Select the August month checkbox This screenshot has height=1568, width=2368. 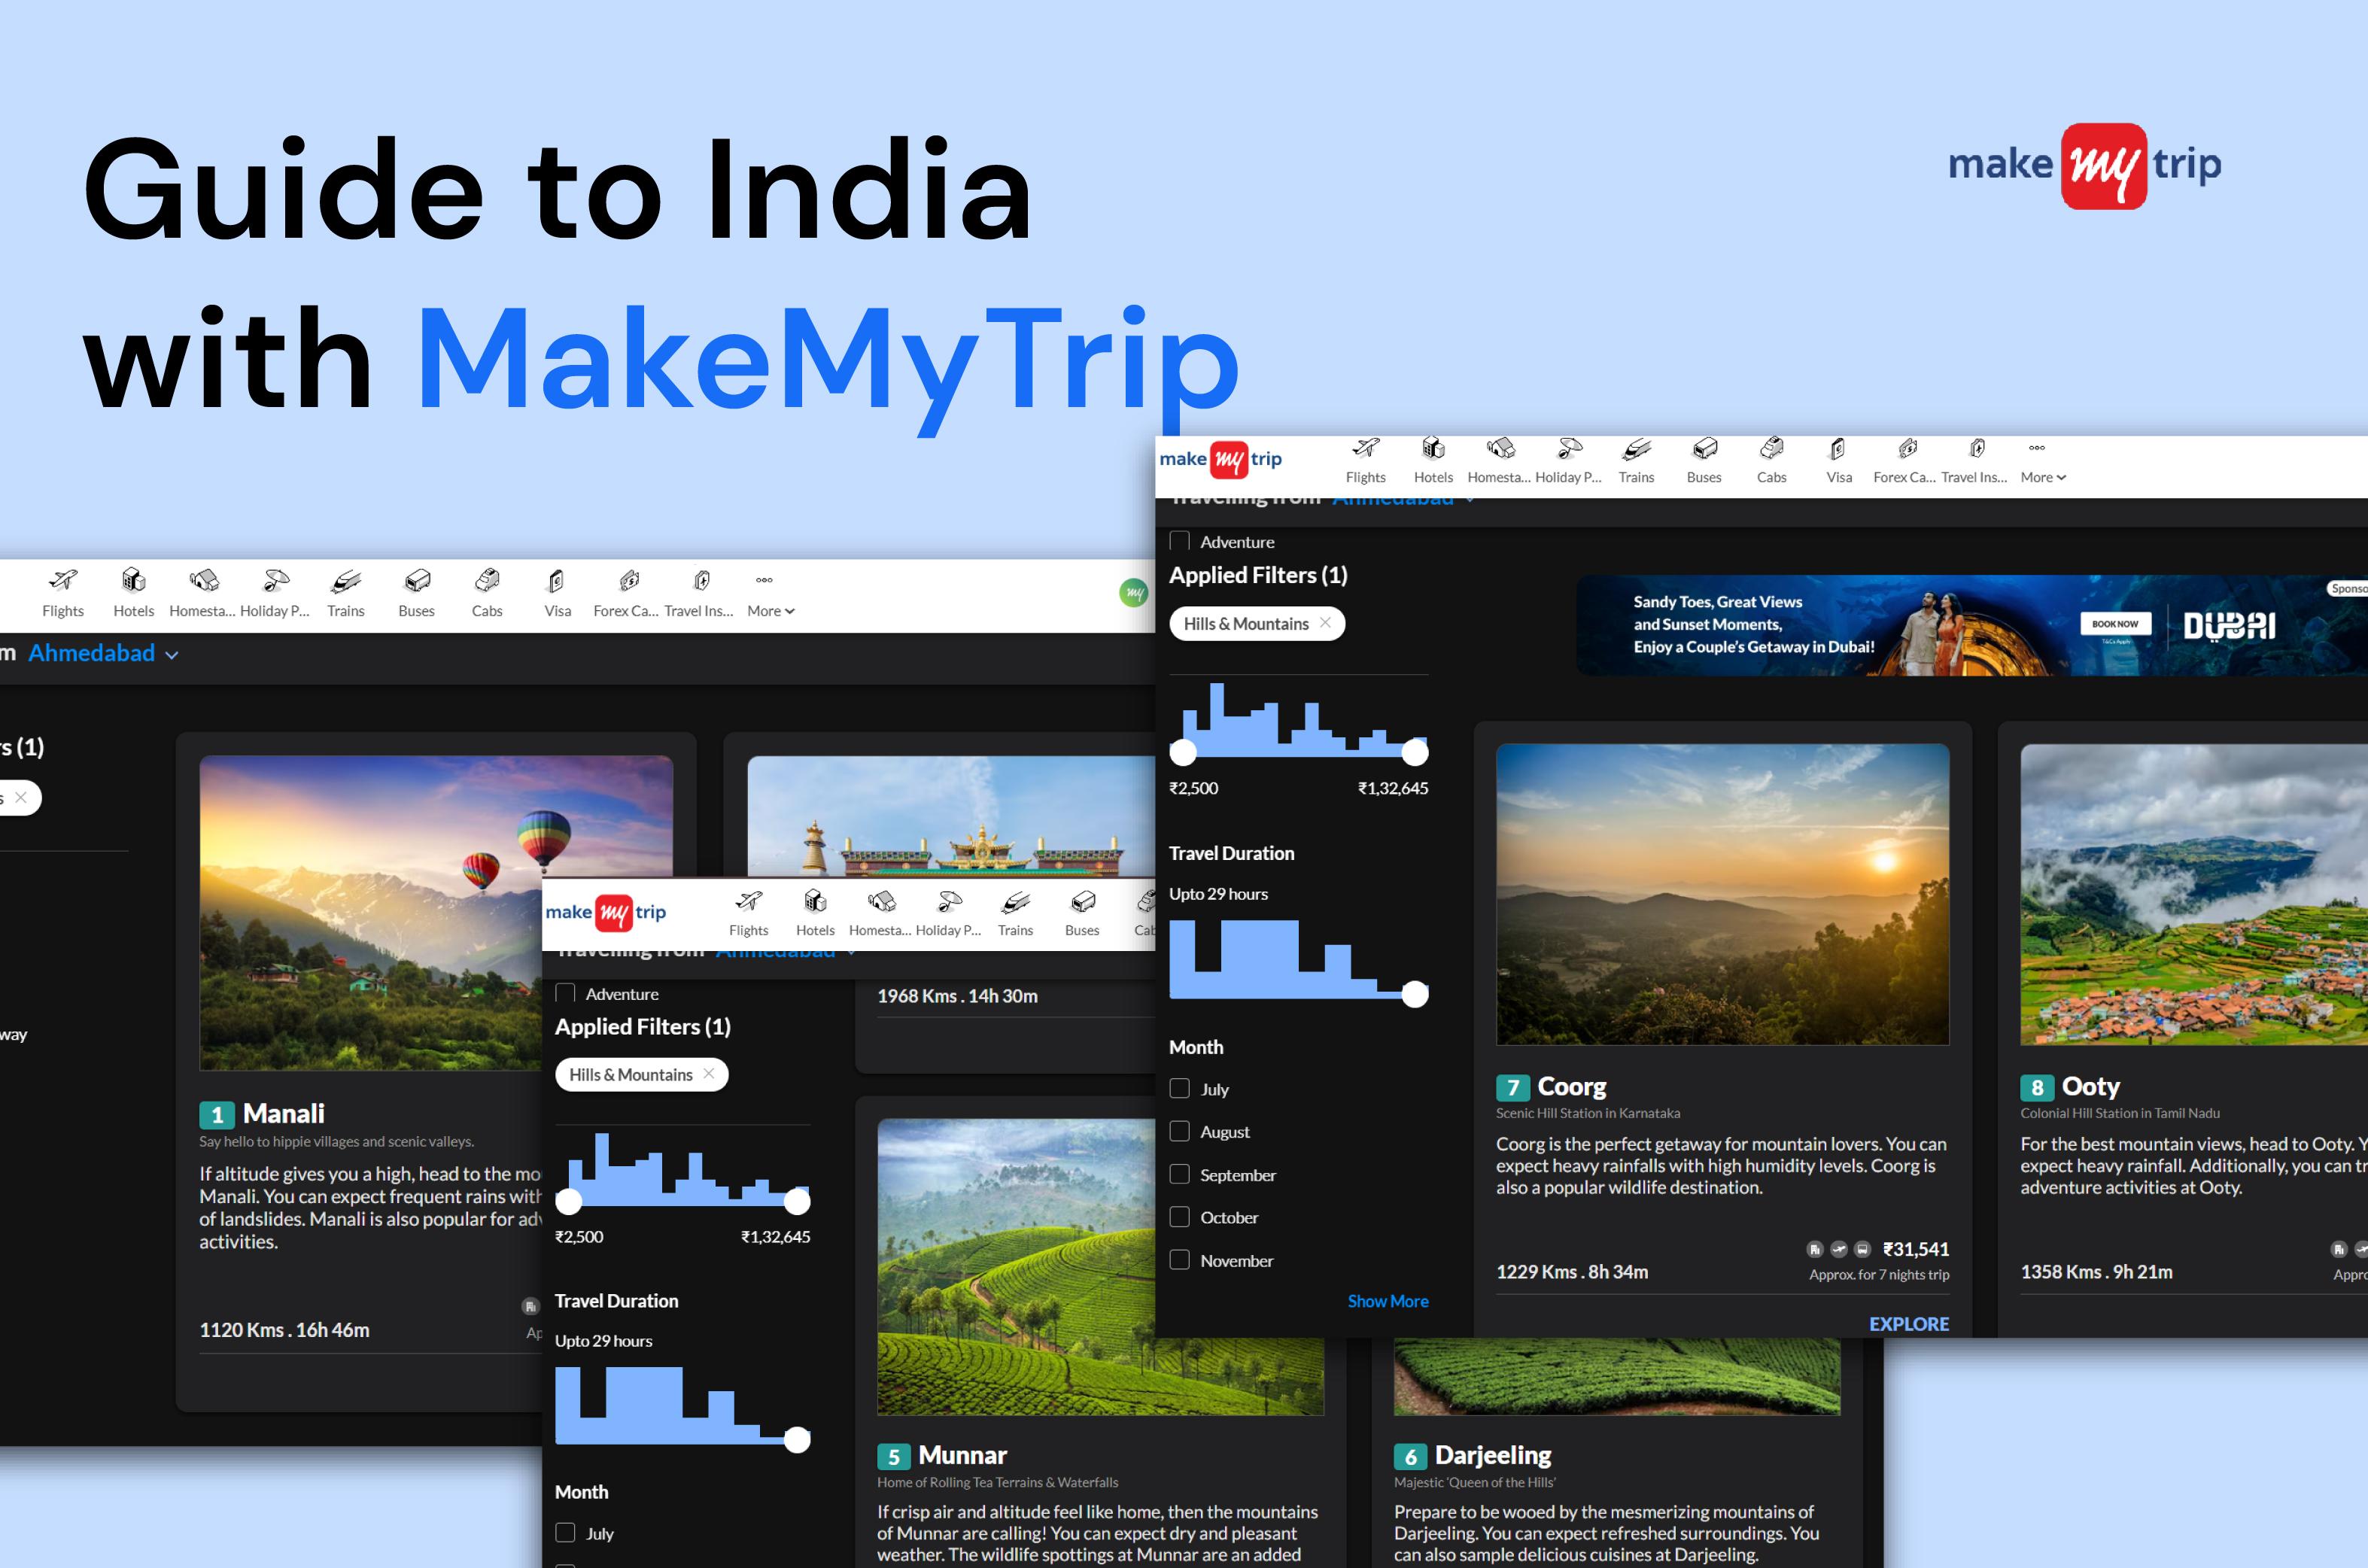[1180, 1131]
